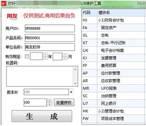Click the 生成 button
Screen dimensions: 146x126
coord(42,116)
